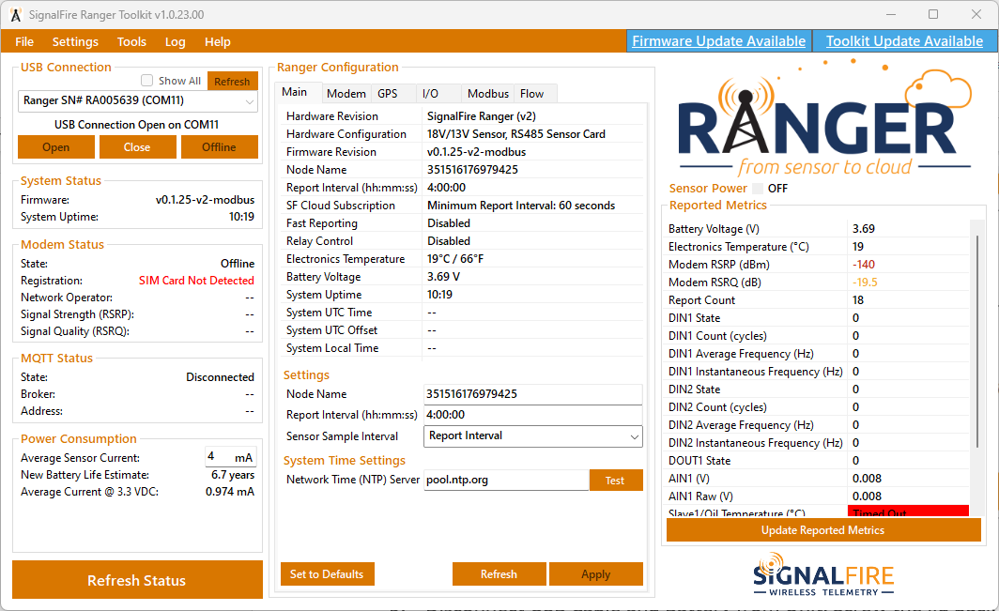The height and width of the screenshot is (611, 999).
Task: Click the Firmware Update Available link
Action: (718, 40)
